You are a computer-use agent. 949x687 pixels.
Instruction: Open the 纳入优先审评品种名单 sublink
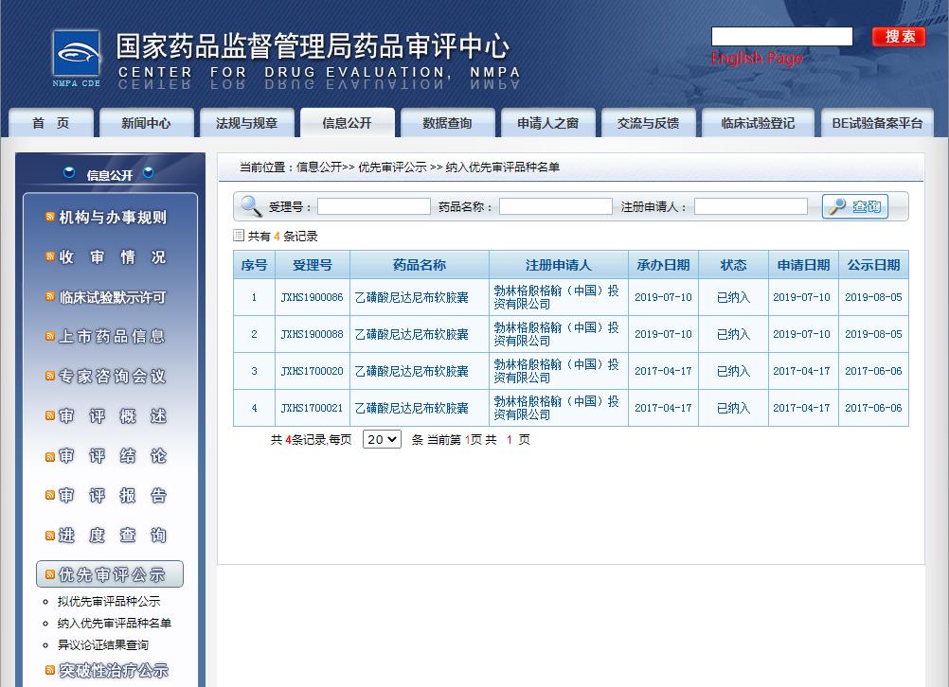pyautogui.click(x=115, y=623)
